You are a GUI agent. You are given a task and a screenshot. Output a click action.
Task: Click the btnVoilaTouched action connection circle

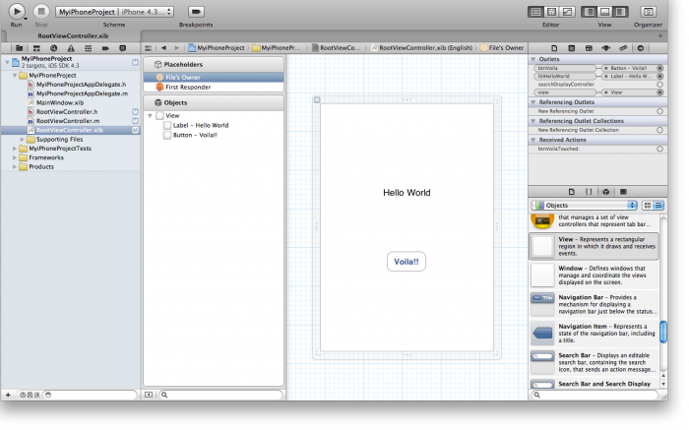[x=659, y=149]
